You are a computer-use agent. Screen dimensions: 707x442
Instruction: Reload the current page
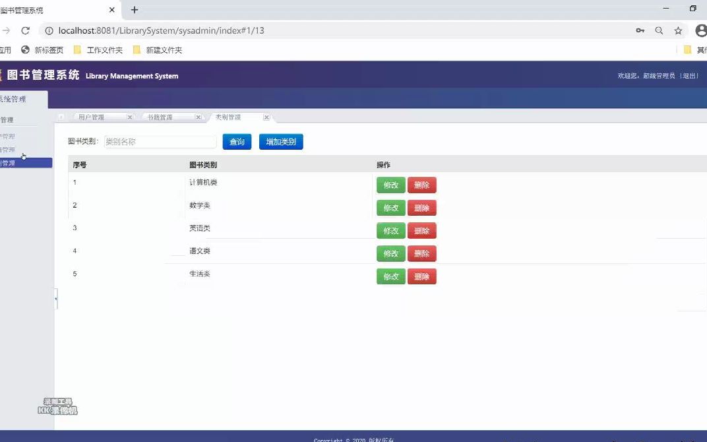click(25, 30)
